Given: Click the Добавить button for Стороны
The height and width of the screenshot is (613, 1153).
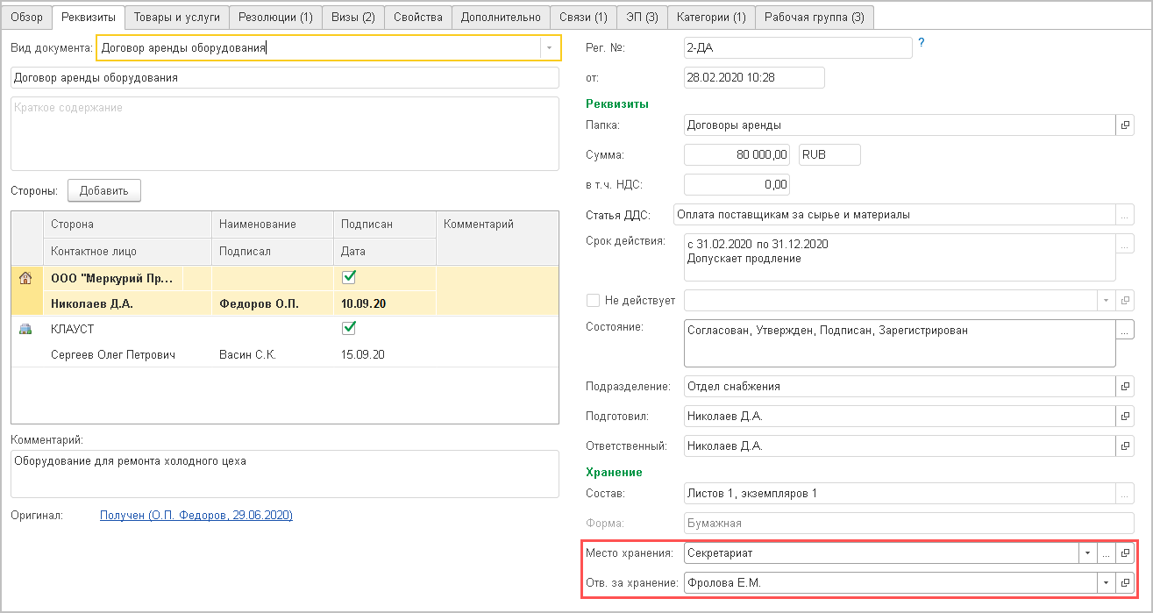Looking at the screenshot, I should (x=104, y=190).
